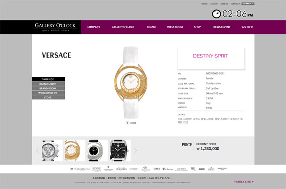Select the Brand Room sidebar tab
This screenshot has width=286, height=189.
48,88
